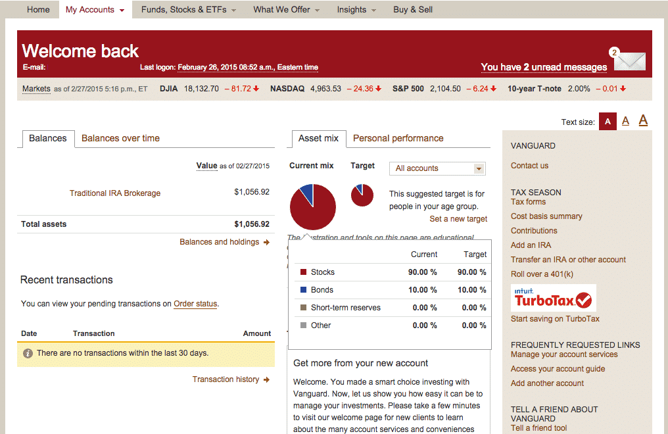Click the Total assets $1,056.92 value
Viewport: 668px width, 434px height.
[x=252, y=224]
